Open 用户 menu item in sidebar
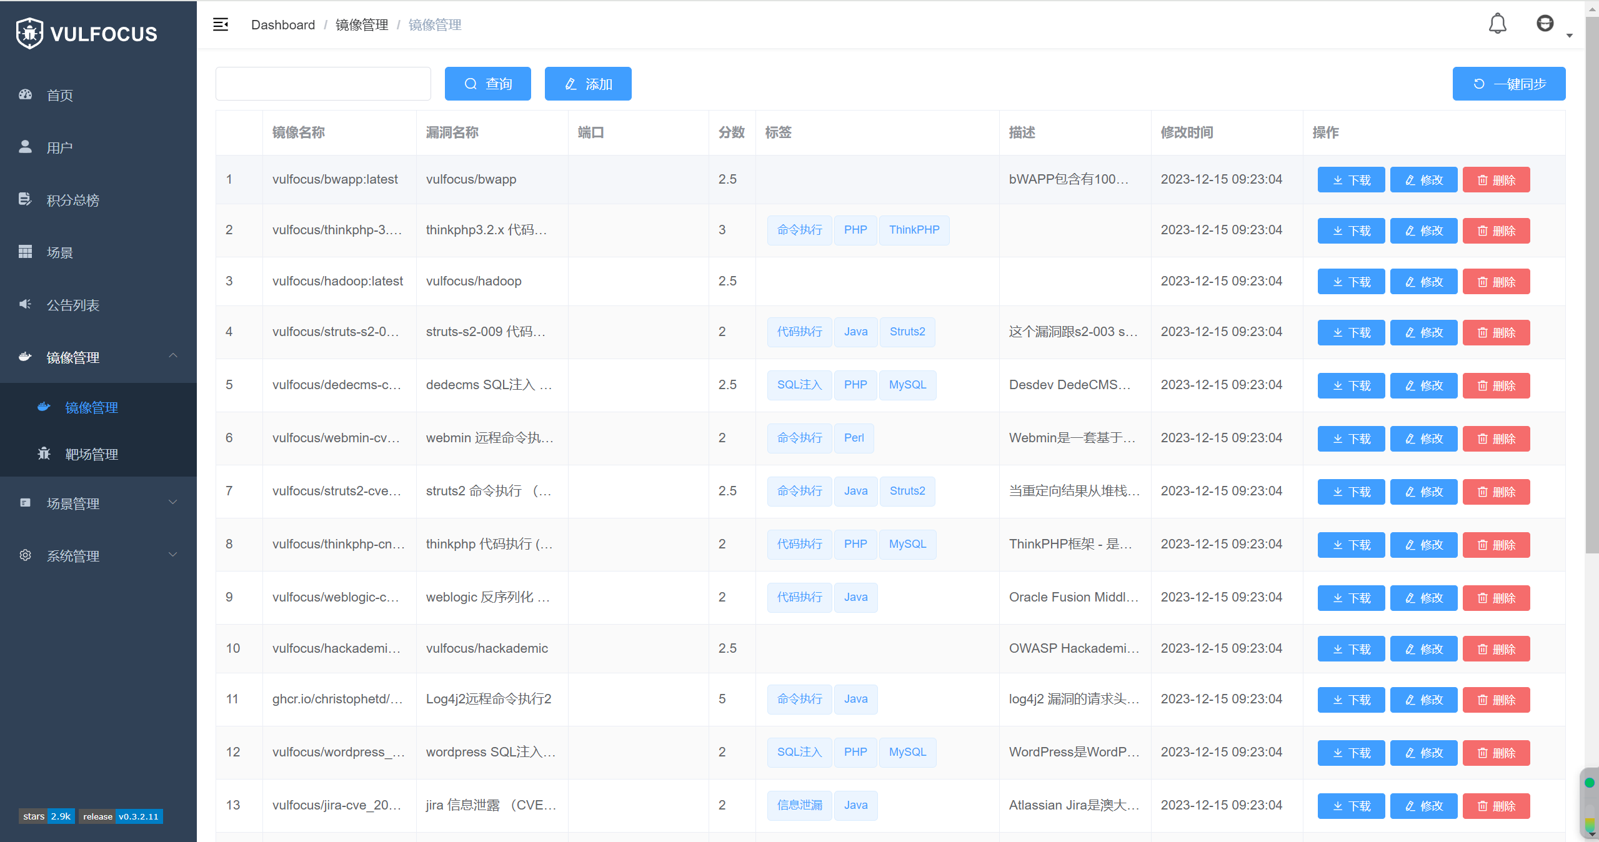Image resolution: width=1599 pixels, height=842 pixels. [59, 148]
